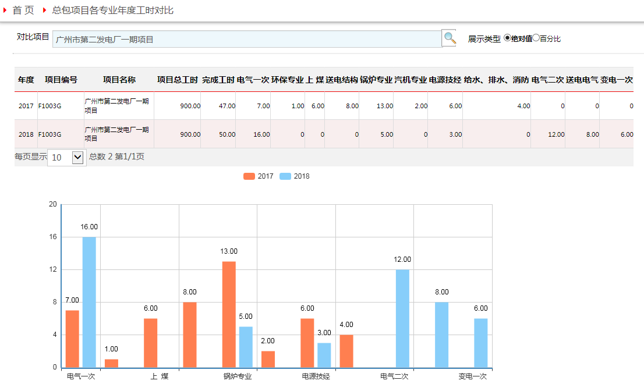This screenshot has width=644, height=391.
Task: Open 总包项目各专业年度工时对比 breadcrumb
Action: tap(113, 10)
